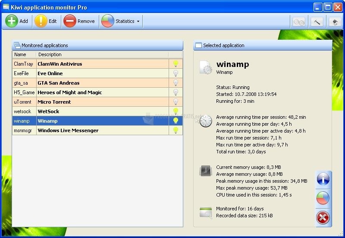The height and width of the screenshot is (238, 345).
Task: Toggle the Micro Torrent lightbulb
Action: pos(176,102)
